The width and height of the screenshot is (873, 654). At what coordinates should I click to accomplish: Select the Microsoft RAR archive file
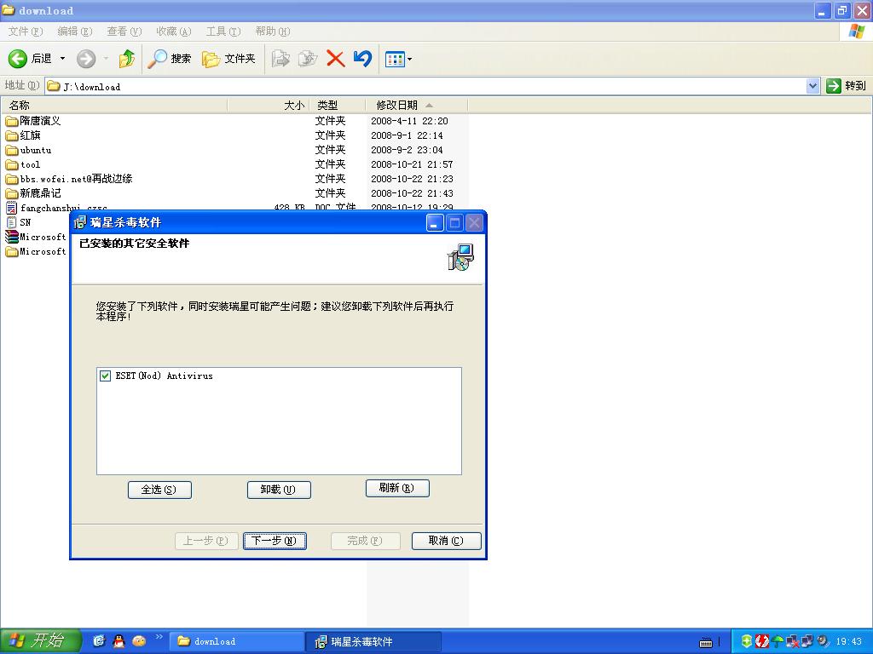click(x=36, y=237)
